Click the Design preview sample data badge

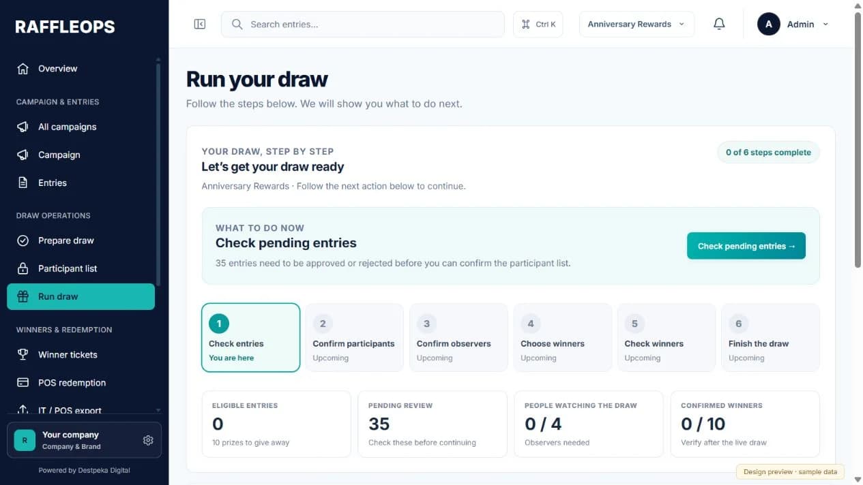[x=791, y=472]
